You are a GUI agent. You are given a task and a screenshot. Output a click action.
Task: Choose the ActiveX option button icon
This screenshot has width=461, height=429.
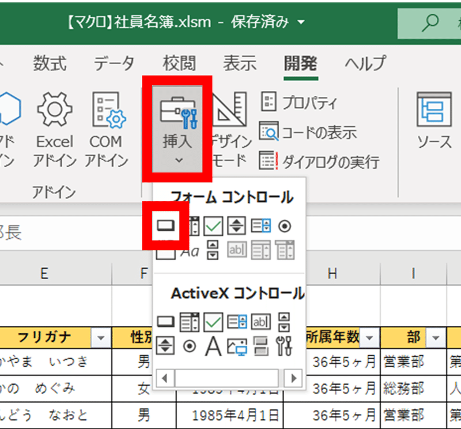tap(190, 347)
